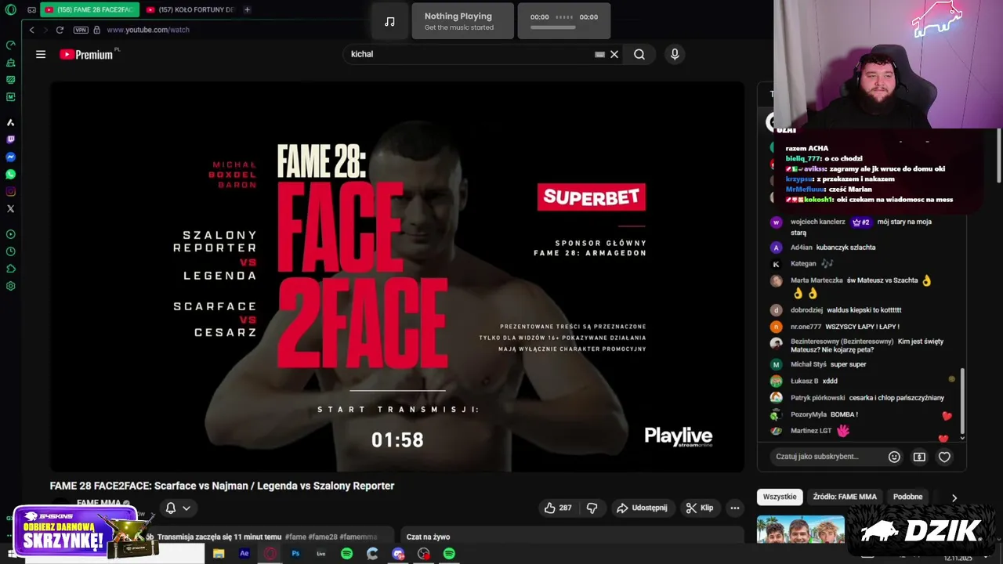The height and width of the screenshot is (564, 1003).
Task: Click the FAME 28 video player
Action: (397, 277)
